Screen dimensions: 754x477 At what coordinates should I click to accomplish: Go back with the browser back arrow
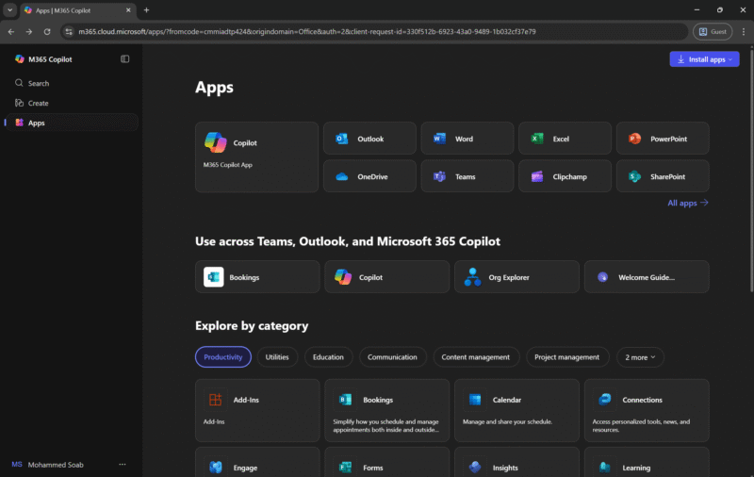click(11, 31)
